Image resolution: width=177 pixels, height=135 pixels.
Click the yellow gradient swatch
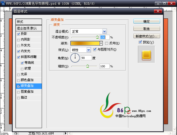(85, 43)
